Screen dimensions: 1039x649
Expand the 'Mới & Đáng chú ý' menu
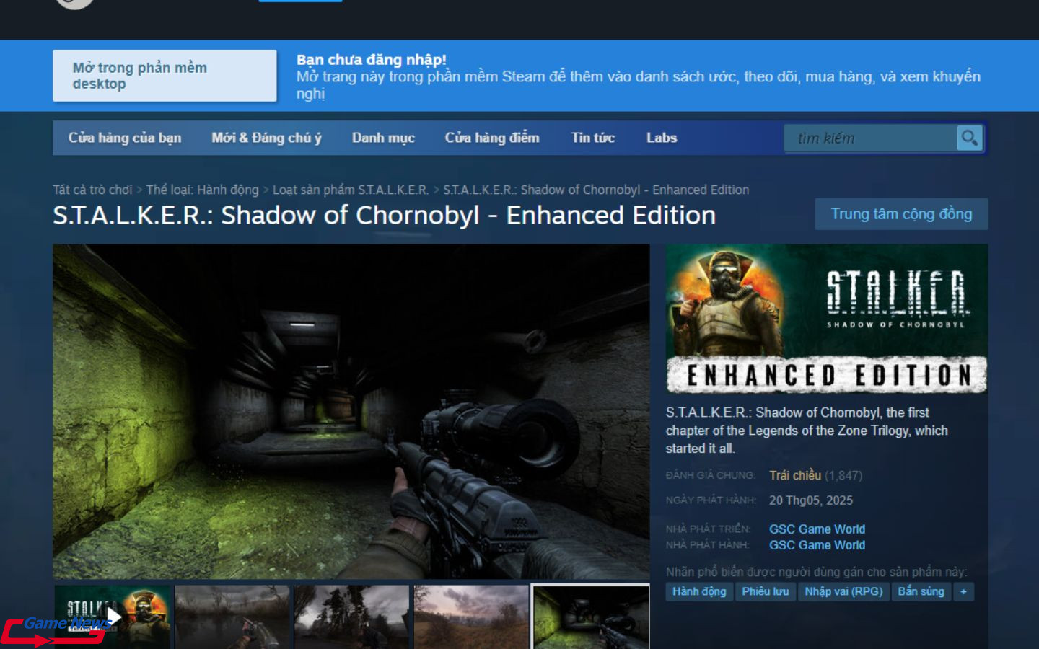pyautogui.click(x=266, y=138)
